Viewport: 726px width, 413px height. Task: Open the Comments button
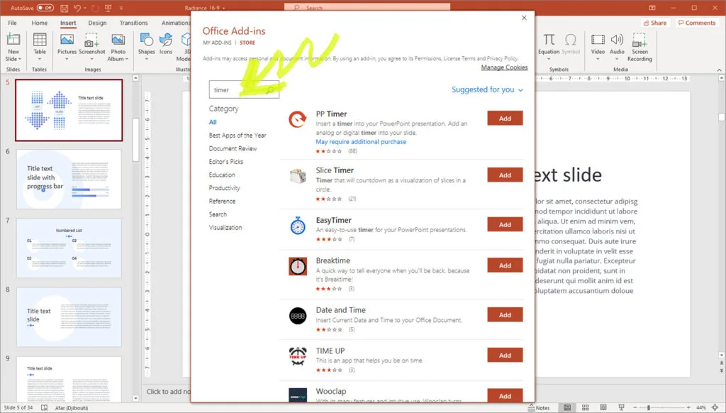click(696, 23)
